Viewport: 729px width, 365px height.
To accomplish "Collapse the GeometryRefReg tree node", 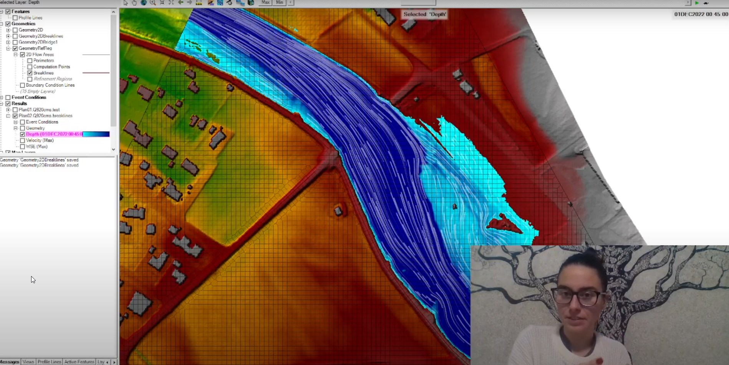I will click(x=8, y=48).
